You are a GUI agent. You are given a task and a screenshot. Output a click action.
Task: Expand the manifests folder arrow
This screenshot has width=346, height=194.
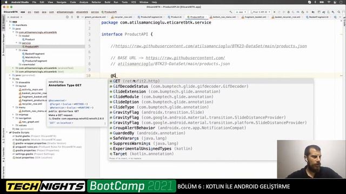pyautogui.click(x=10, y=25)
